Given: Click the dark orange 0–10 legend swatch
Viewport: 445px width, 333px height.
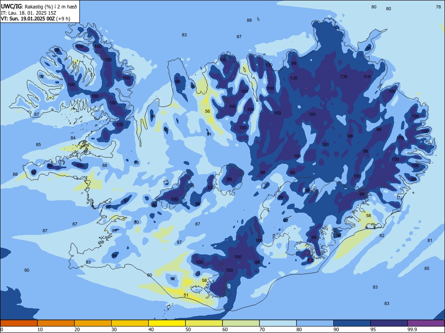Looking at the screenshot, I should [x=19, y=323].
